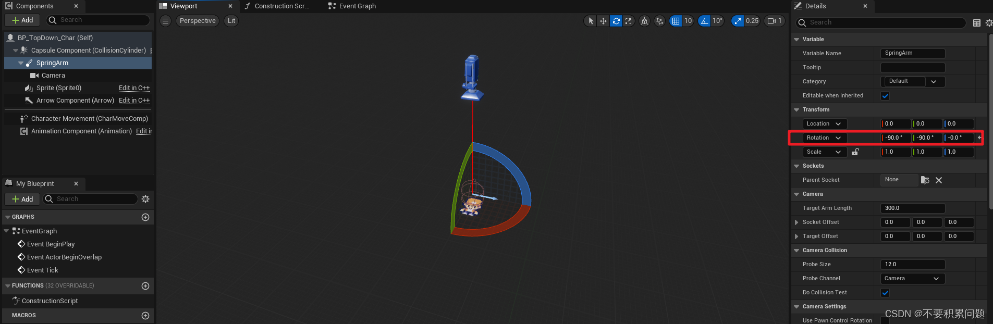Open Event Tick node
Screen dimensions: 993x324
(42, 270)
